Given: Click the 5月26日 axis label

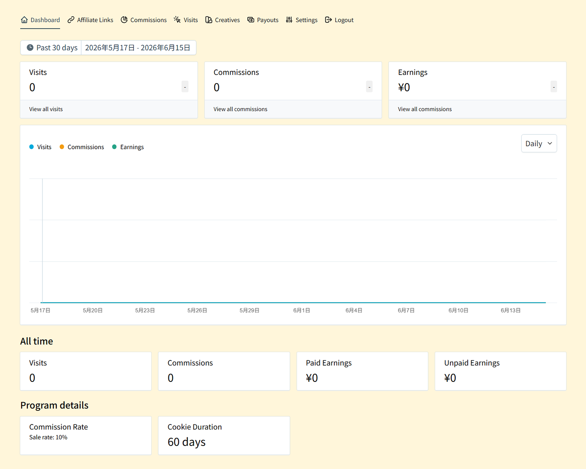Looking at the screenshot, I should (197, 310).
